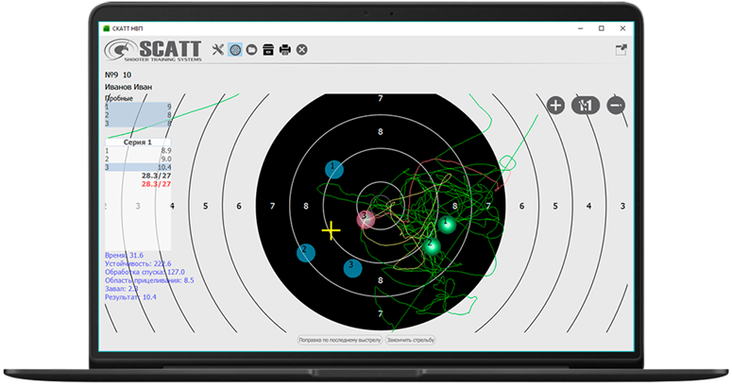The width and height of the screenshot is (732, 387).
Task: Reset the target zoom to 1:1
Action: click(586, 106)
